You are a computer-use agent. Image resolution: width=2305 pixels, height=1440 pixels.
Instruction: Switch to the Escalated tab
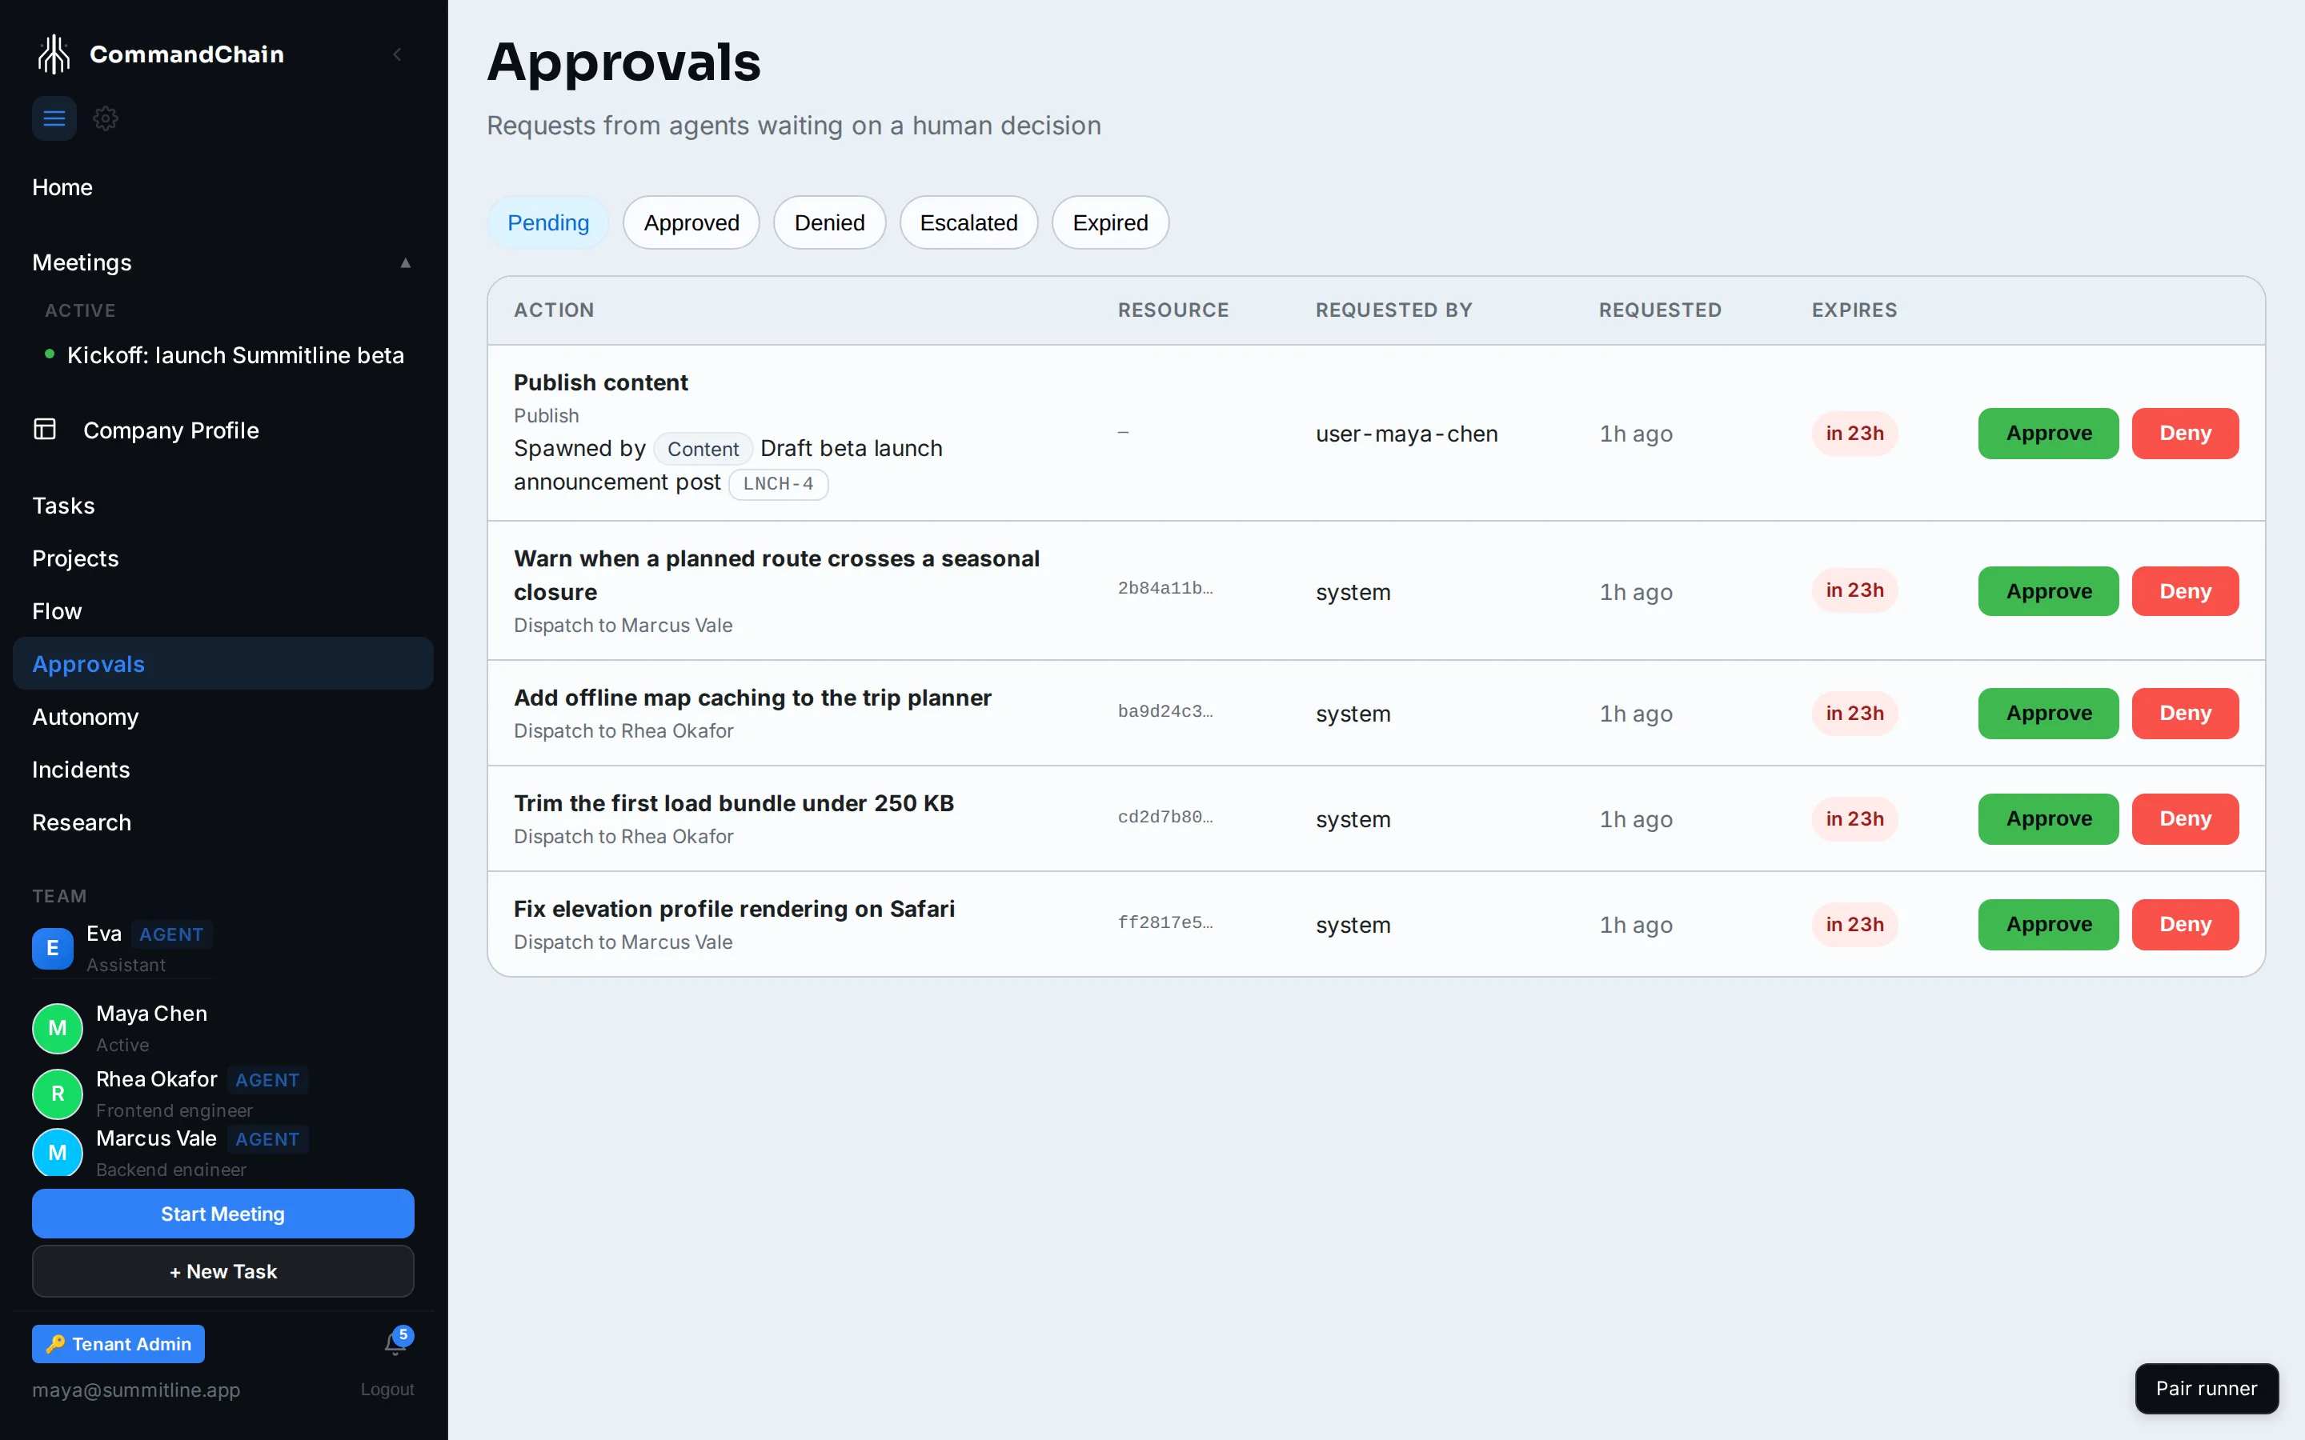point(968,223)
